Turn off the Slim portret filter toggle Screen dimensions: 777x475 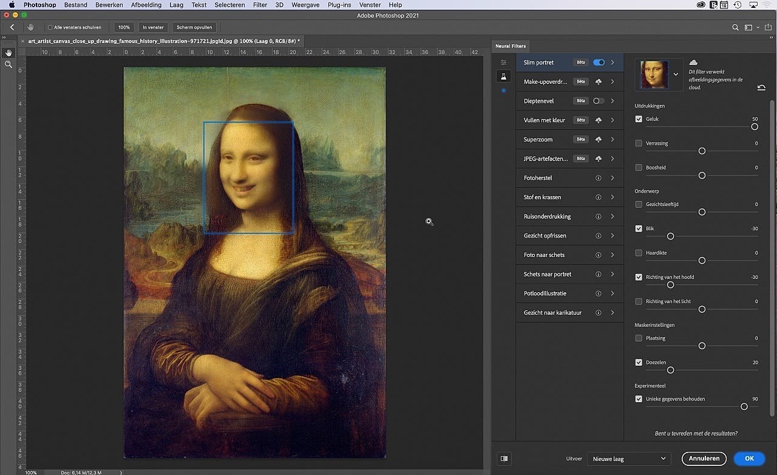(x=599, y=63)
